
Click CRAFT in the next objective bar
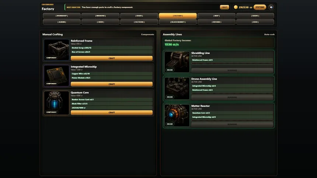pyautogui.click(x=224, y=7)
